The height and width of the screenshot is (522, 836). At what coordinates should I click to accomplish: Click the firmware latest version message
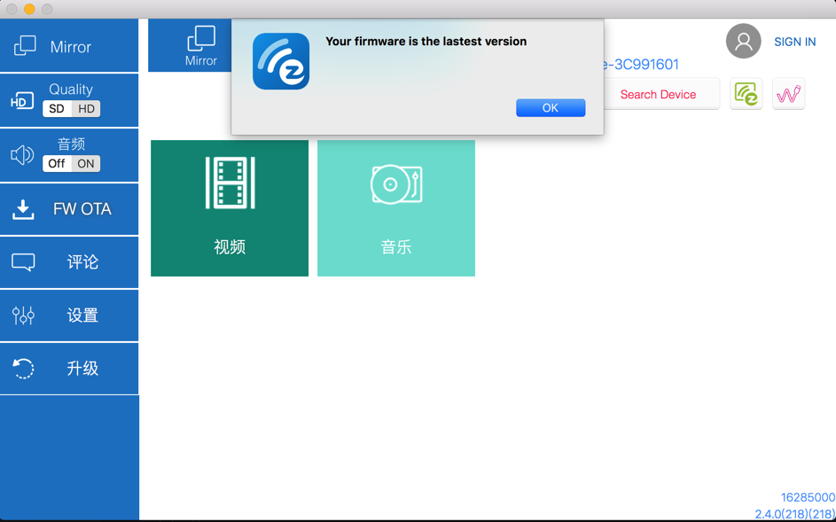(x=426, y=42)
